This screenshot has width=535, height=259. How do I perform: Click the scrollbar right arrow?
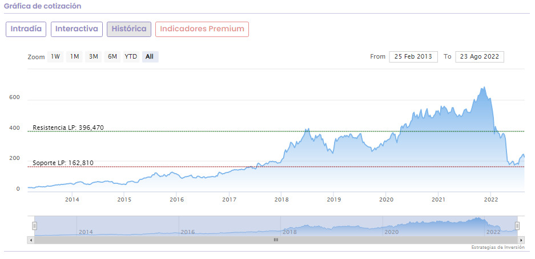(x=521, y=240)
